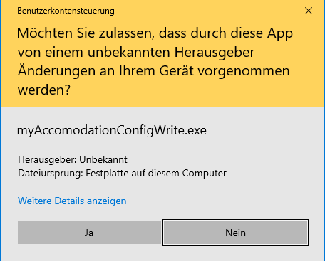The width and height of the screenshot is (325, 261).
Task: Click the line Änderungen an Ihrem Gerät vorgenommen
Action: click(x=153, y=71)
